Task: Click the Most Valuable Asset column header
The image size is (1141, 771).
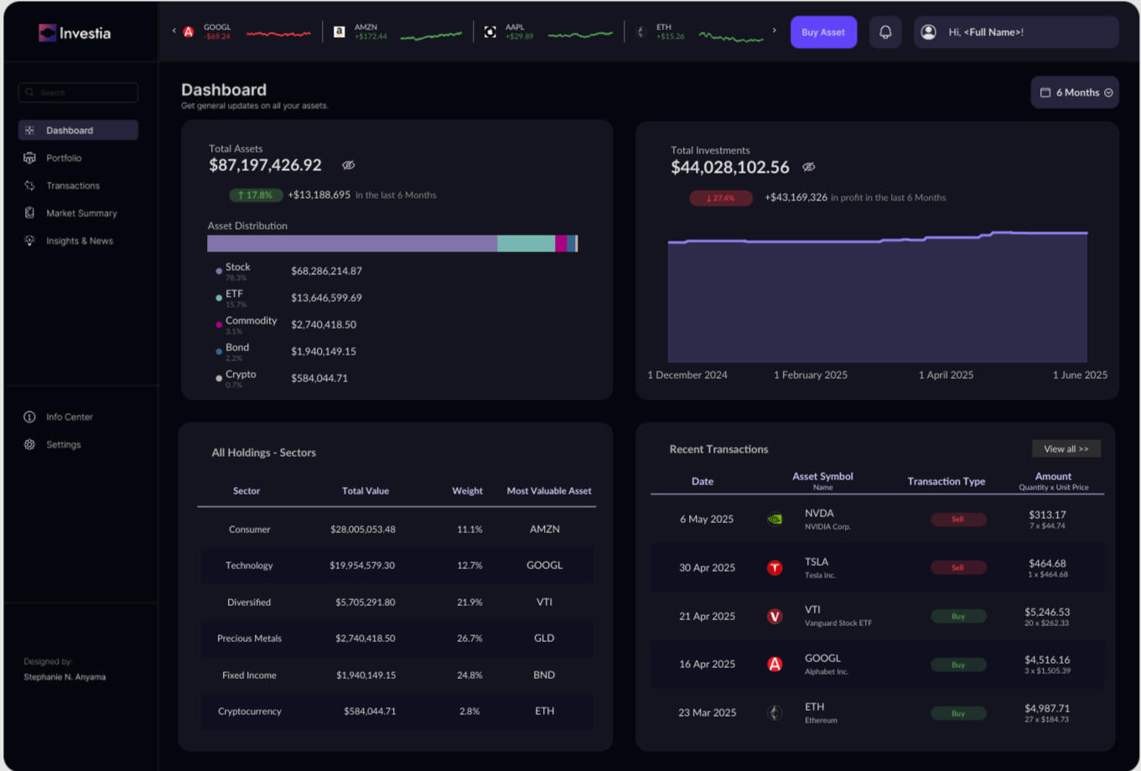Action: click(549, 491)
